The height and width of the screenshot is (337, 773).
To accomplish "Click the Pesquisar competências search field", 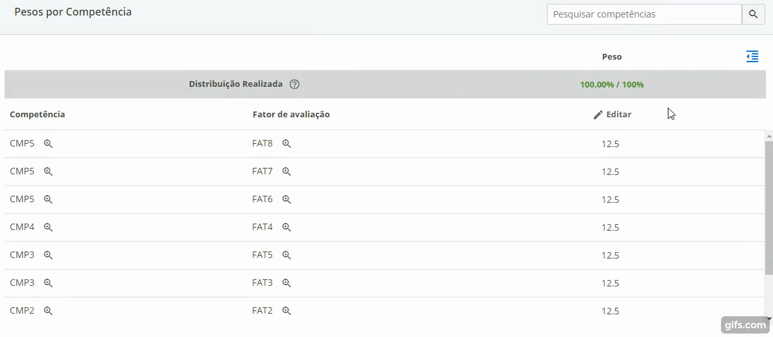I will 644,14.
